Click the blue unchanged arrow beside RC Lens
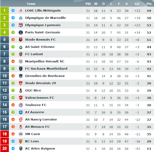Image resolution: width=154 pixels, height=152 pixels. click(x=13, y=141)
